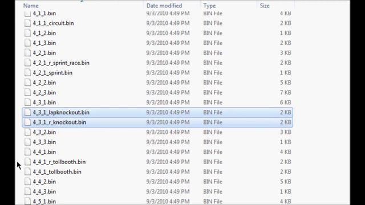Image resolution: width=365 pixels, height=205 pixels.
Task: Click the file icon of 4_4_1.bin
Action: [28, 152]
